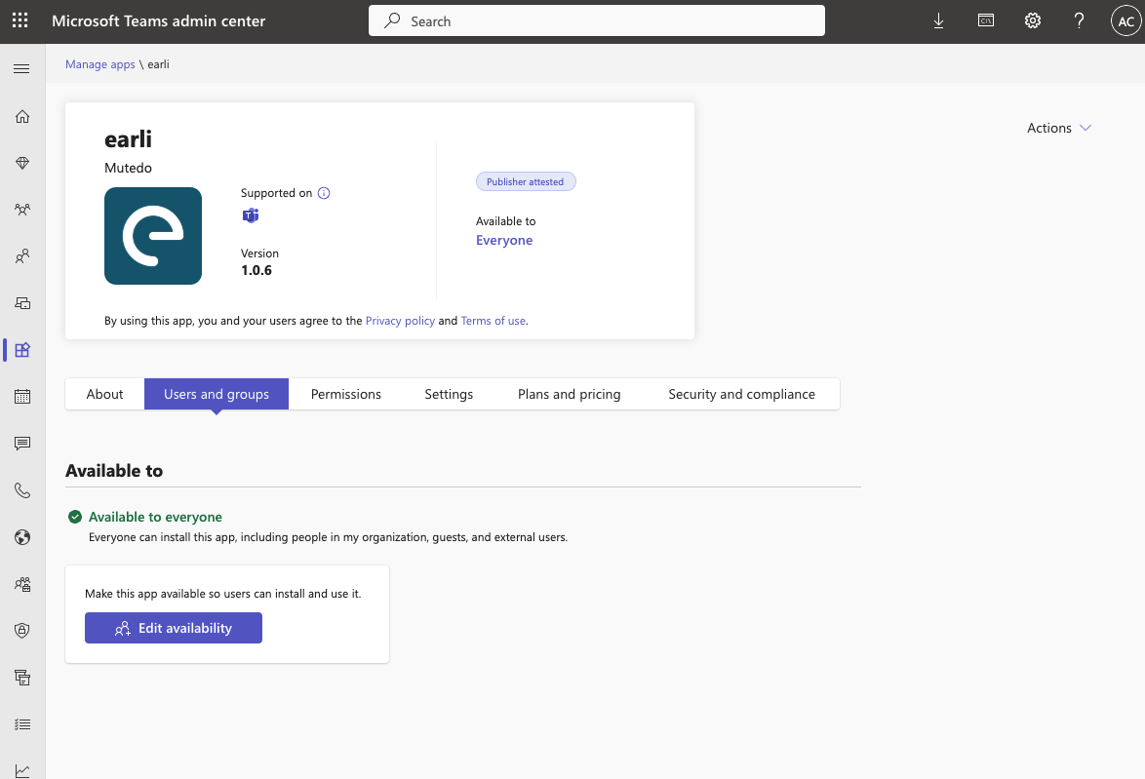Open Meetings calendar sidebar icon

pos(22,397)
